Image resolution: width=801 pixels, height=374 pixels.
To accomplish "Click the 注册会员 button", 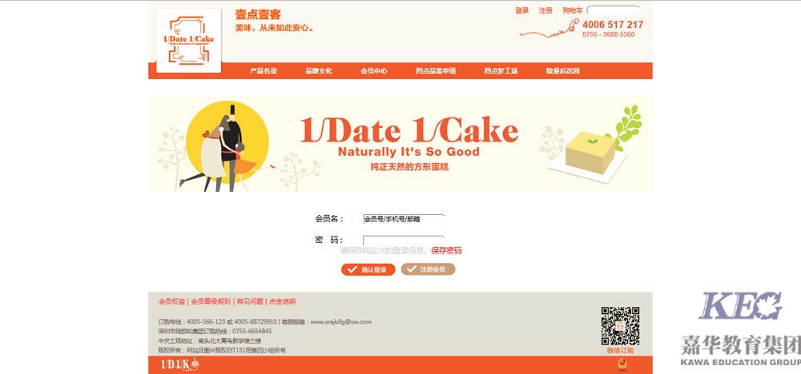I will 428,269.
